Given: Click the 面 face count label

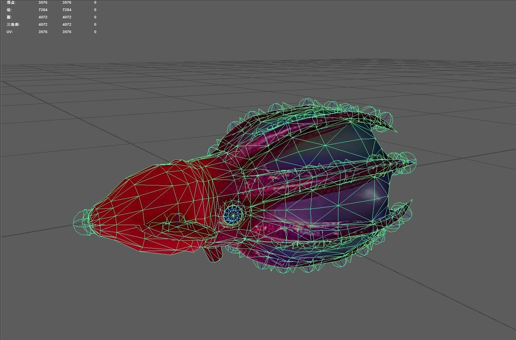Looking at the screenshot, I should click(x=9, y=17).
